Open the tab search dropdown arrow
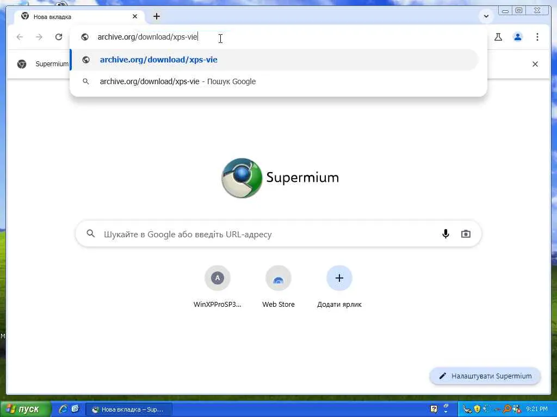Viewport: 557px width, 417px height. 486,16
